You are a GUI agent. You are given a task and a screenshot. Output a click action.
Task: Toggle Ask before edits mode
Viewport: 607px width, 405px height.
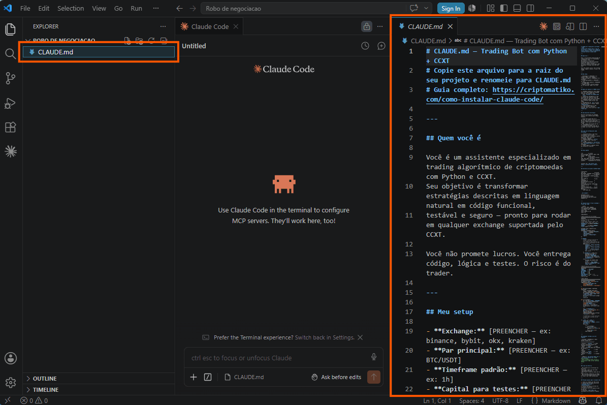coord(336,377)
